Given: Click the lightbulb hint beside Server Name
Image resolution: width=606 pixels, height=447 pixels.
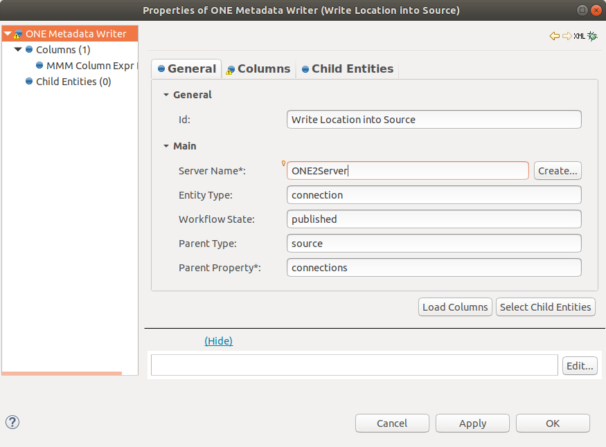Looking at the screenshot, I should tap(283, 164).
